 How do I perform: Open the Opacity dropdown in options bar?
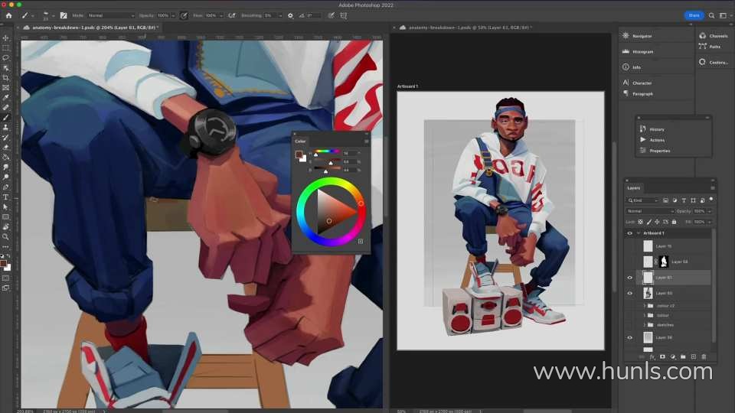(173, 16)
